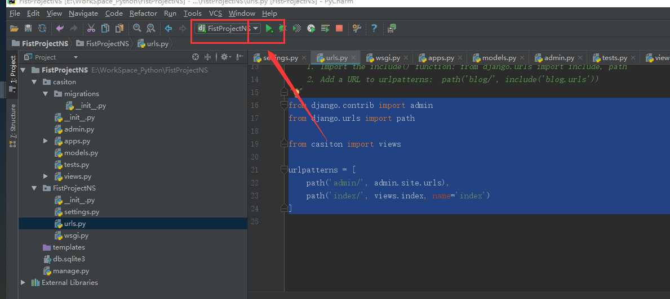Toggle the code fold marker at line 21
The height and width of the screenshot is (299, 670).
[x=284, y=170]
